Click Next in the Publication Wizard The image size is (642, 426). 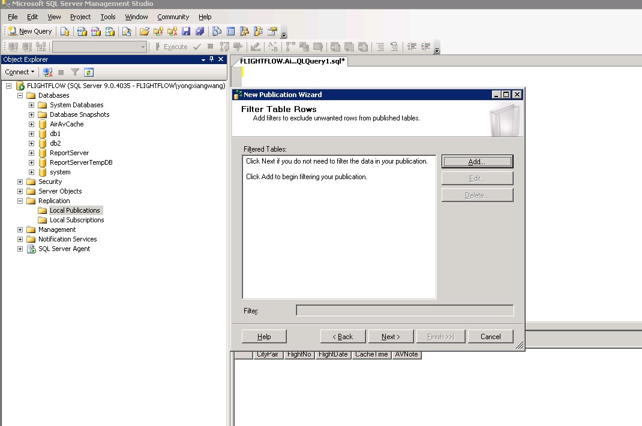[x=390, y=337]
